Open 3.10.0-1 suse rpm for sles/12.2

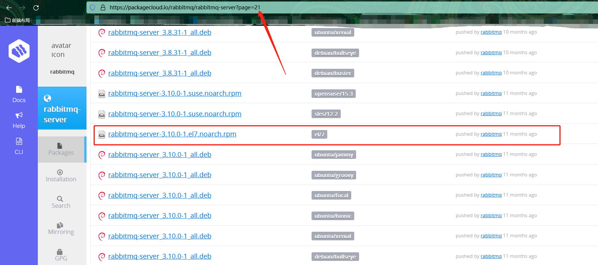point(174,114)
